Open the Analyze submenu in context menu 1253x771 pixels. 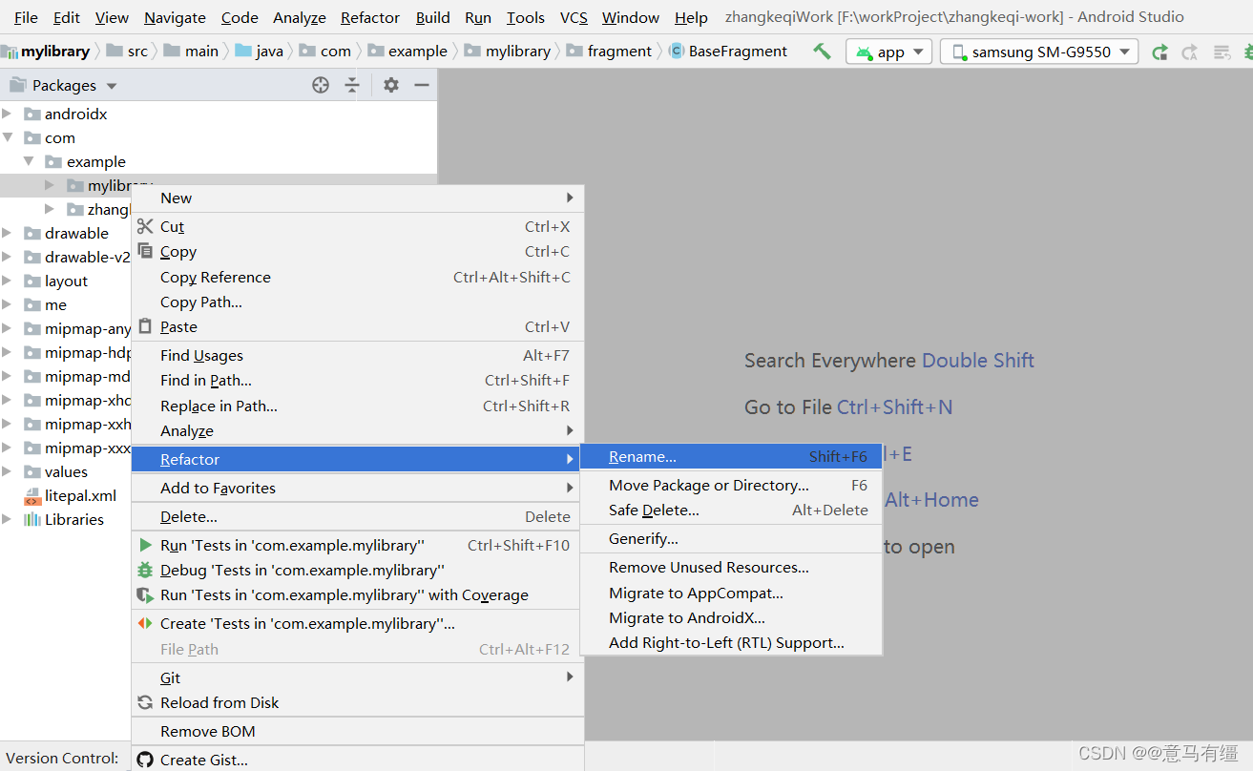[x=357, y=430]
